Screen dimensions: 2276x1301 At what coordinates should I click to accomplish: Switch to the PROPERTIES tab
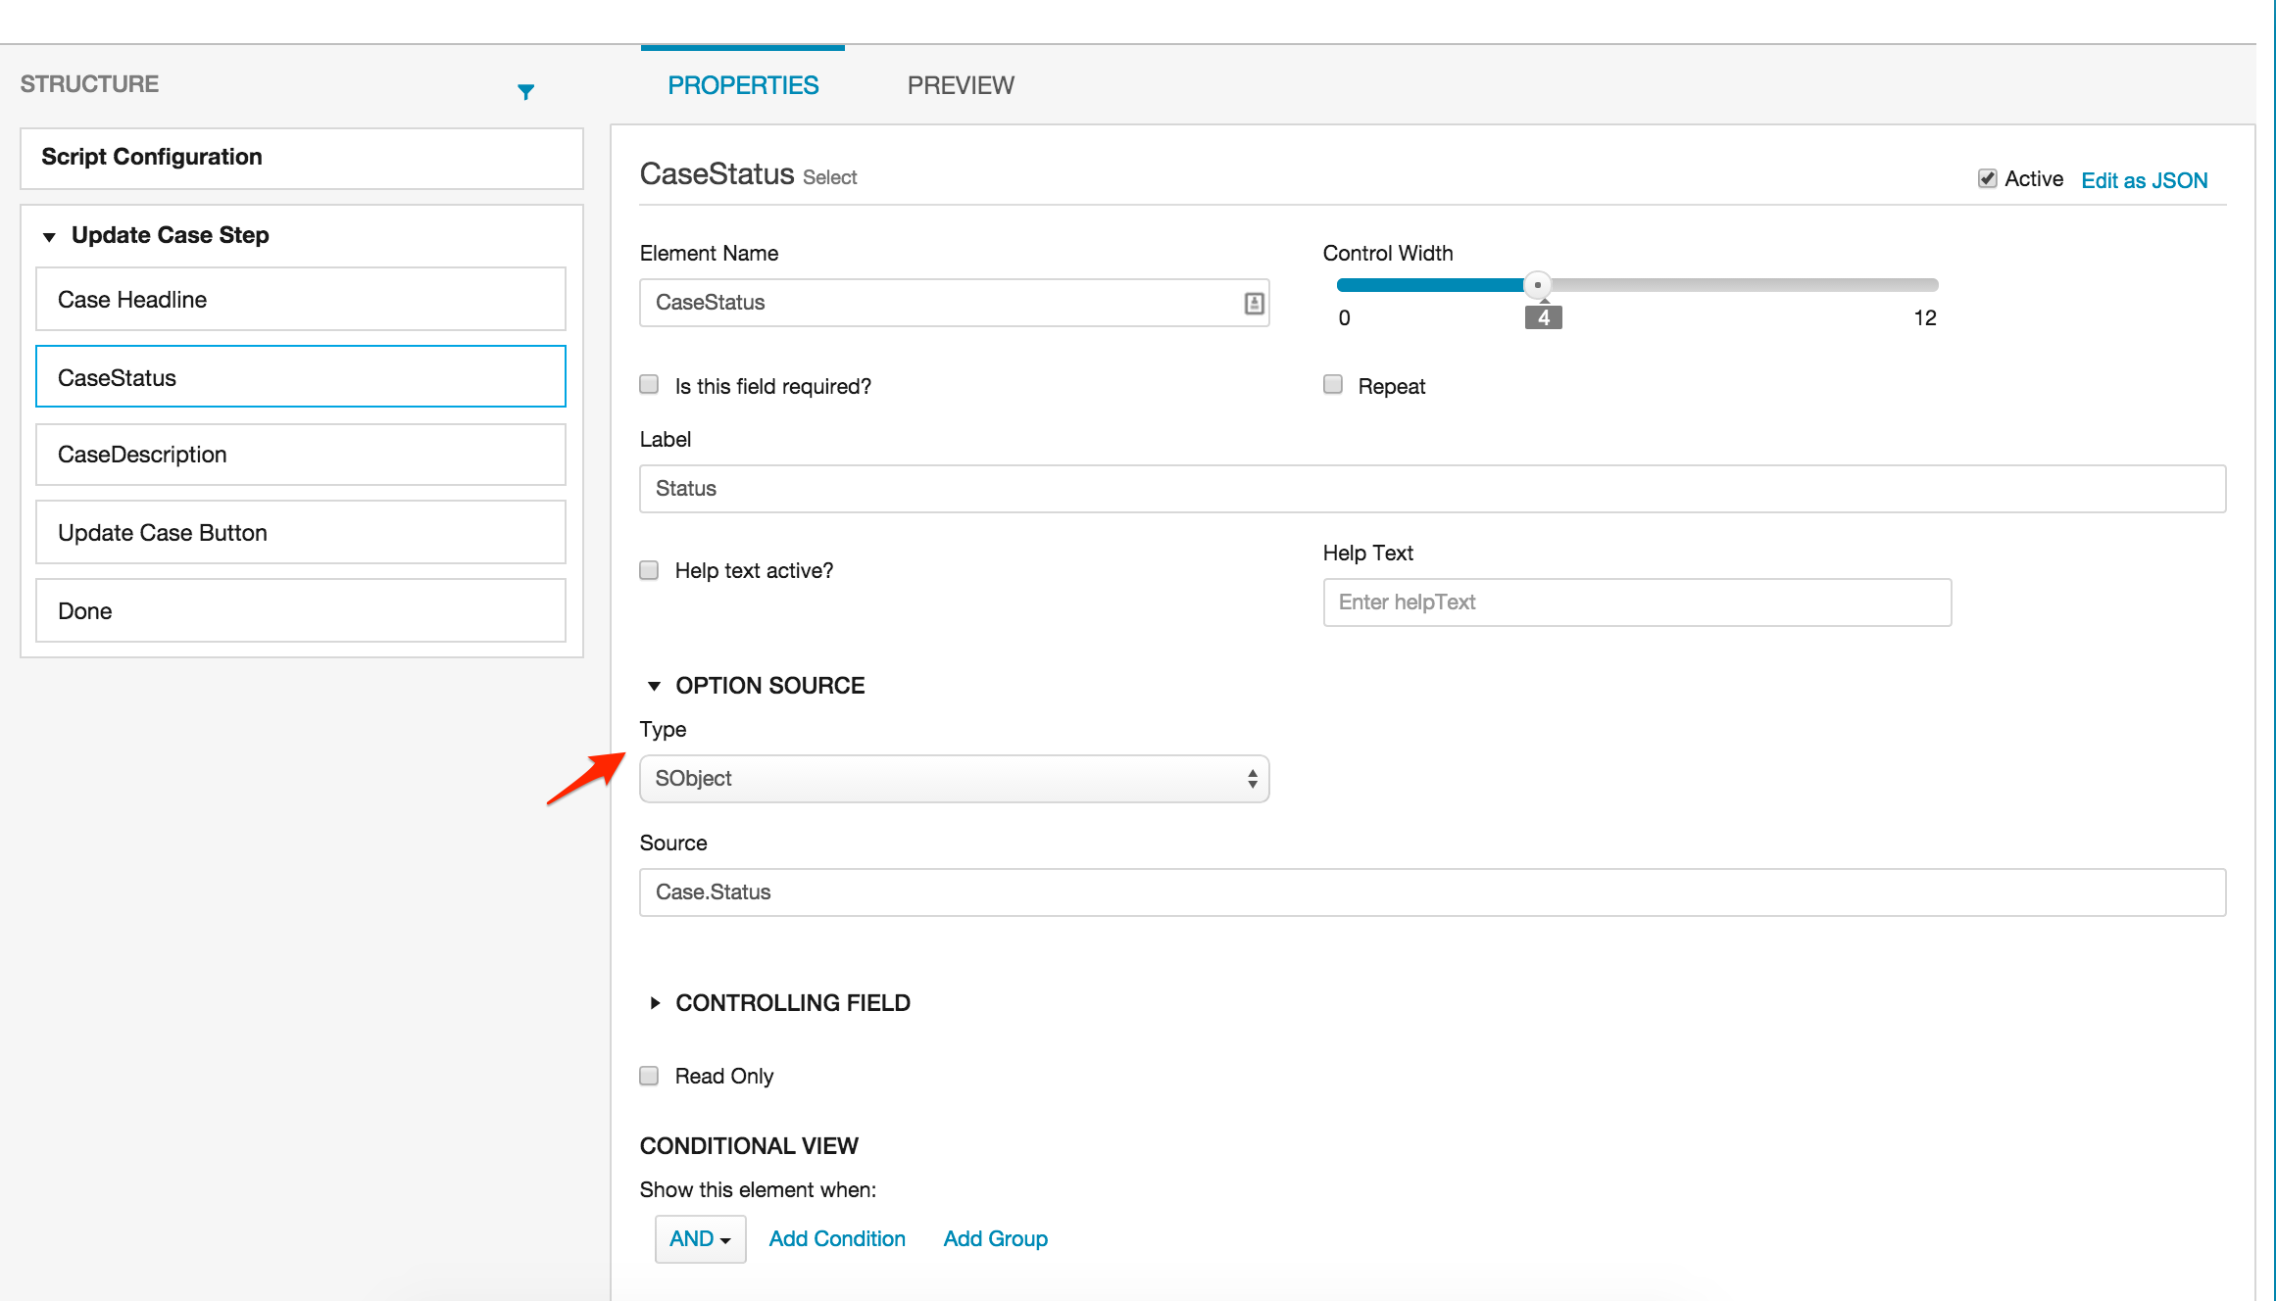tap(743, 85)
